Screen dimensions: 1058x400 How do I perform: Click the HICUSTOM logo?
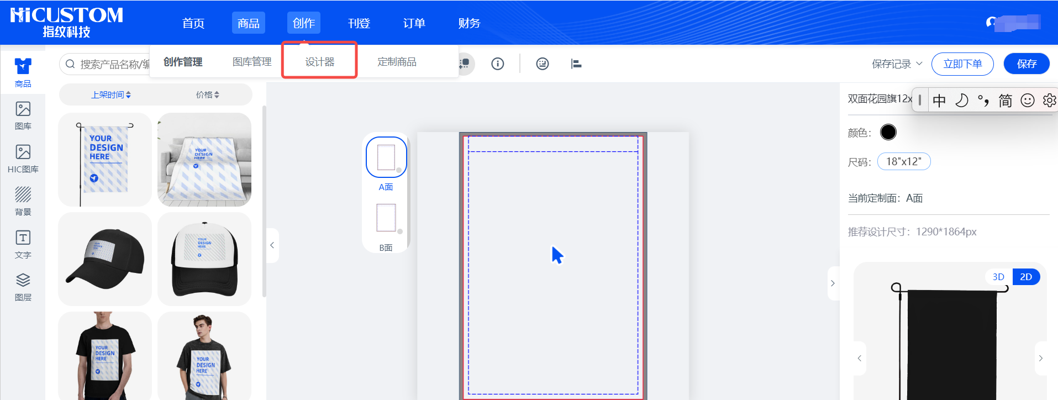pos(67,22)
